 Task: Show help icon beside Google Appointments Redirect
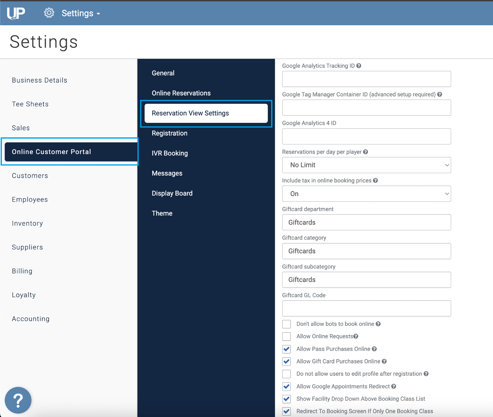pos(394,386)
